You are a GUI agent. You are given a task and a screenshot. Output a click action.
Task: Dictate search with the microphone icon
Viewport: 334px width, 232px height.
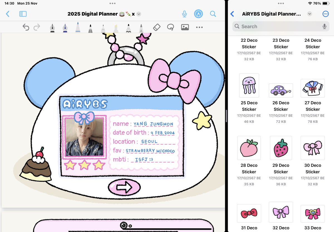click(x=324, y=26)
